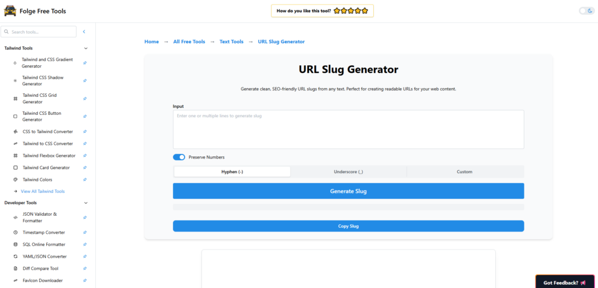Open SQL Online Formatter
The width and height of the screenshot is (598, 288).
(x=44, y=245)
